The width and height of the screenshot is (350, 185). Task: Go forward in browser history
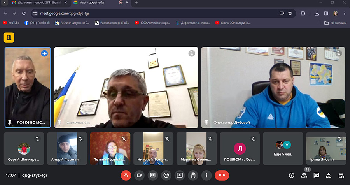click(14, 13)
